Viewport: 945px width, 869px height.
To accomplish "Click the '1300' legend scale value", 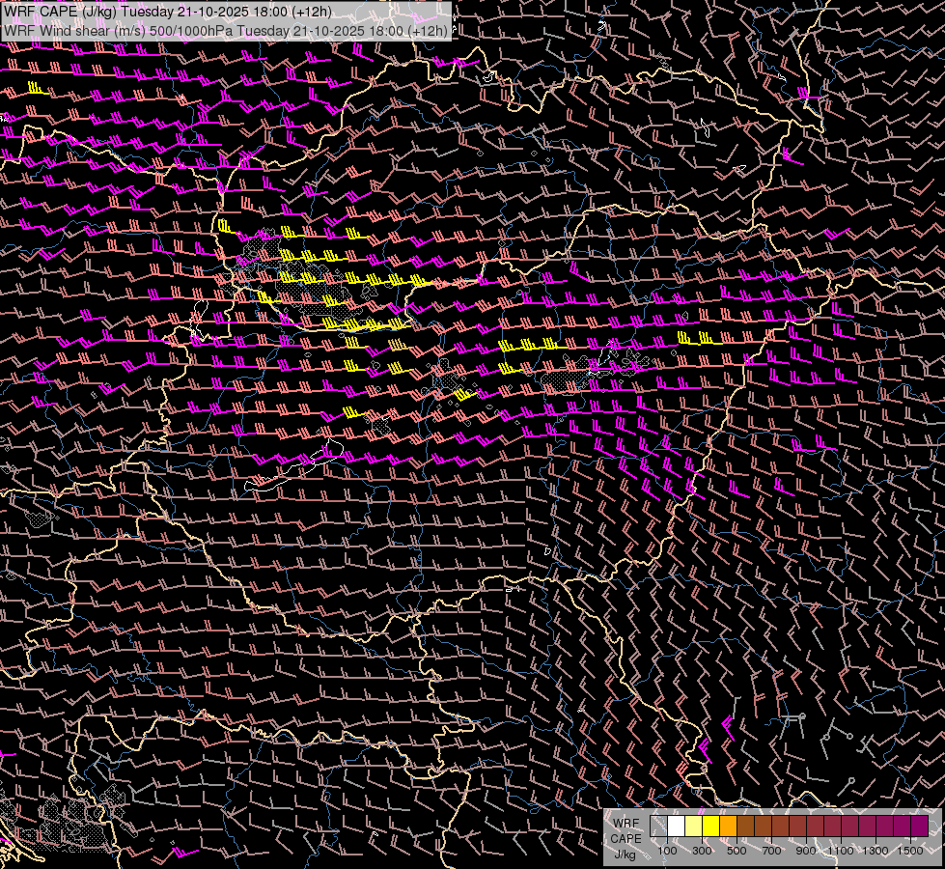I will [876, 851].
